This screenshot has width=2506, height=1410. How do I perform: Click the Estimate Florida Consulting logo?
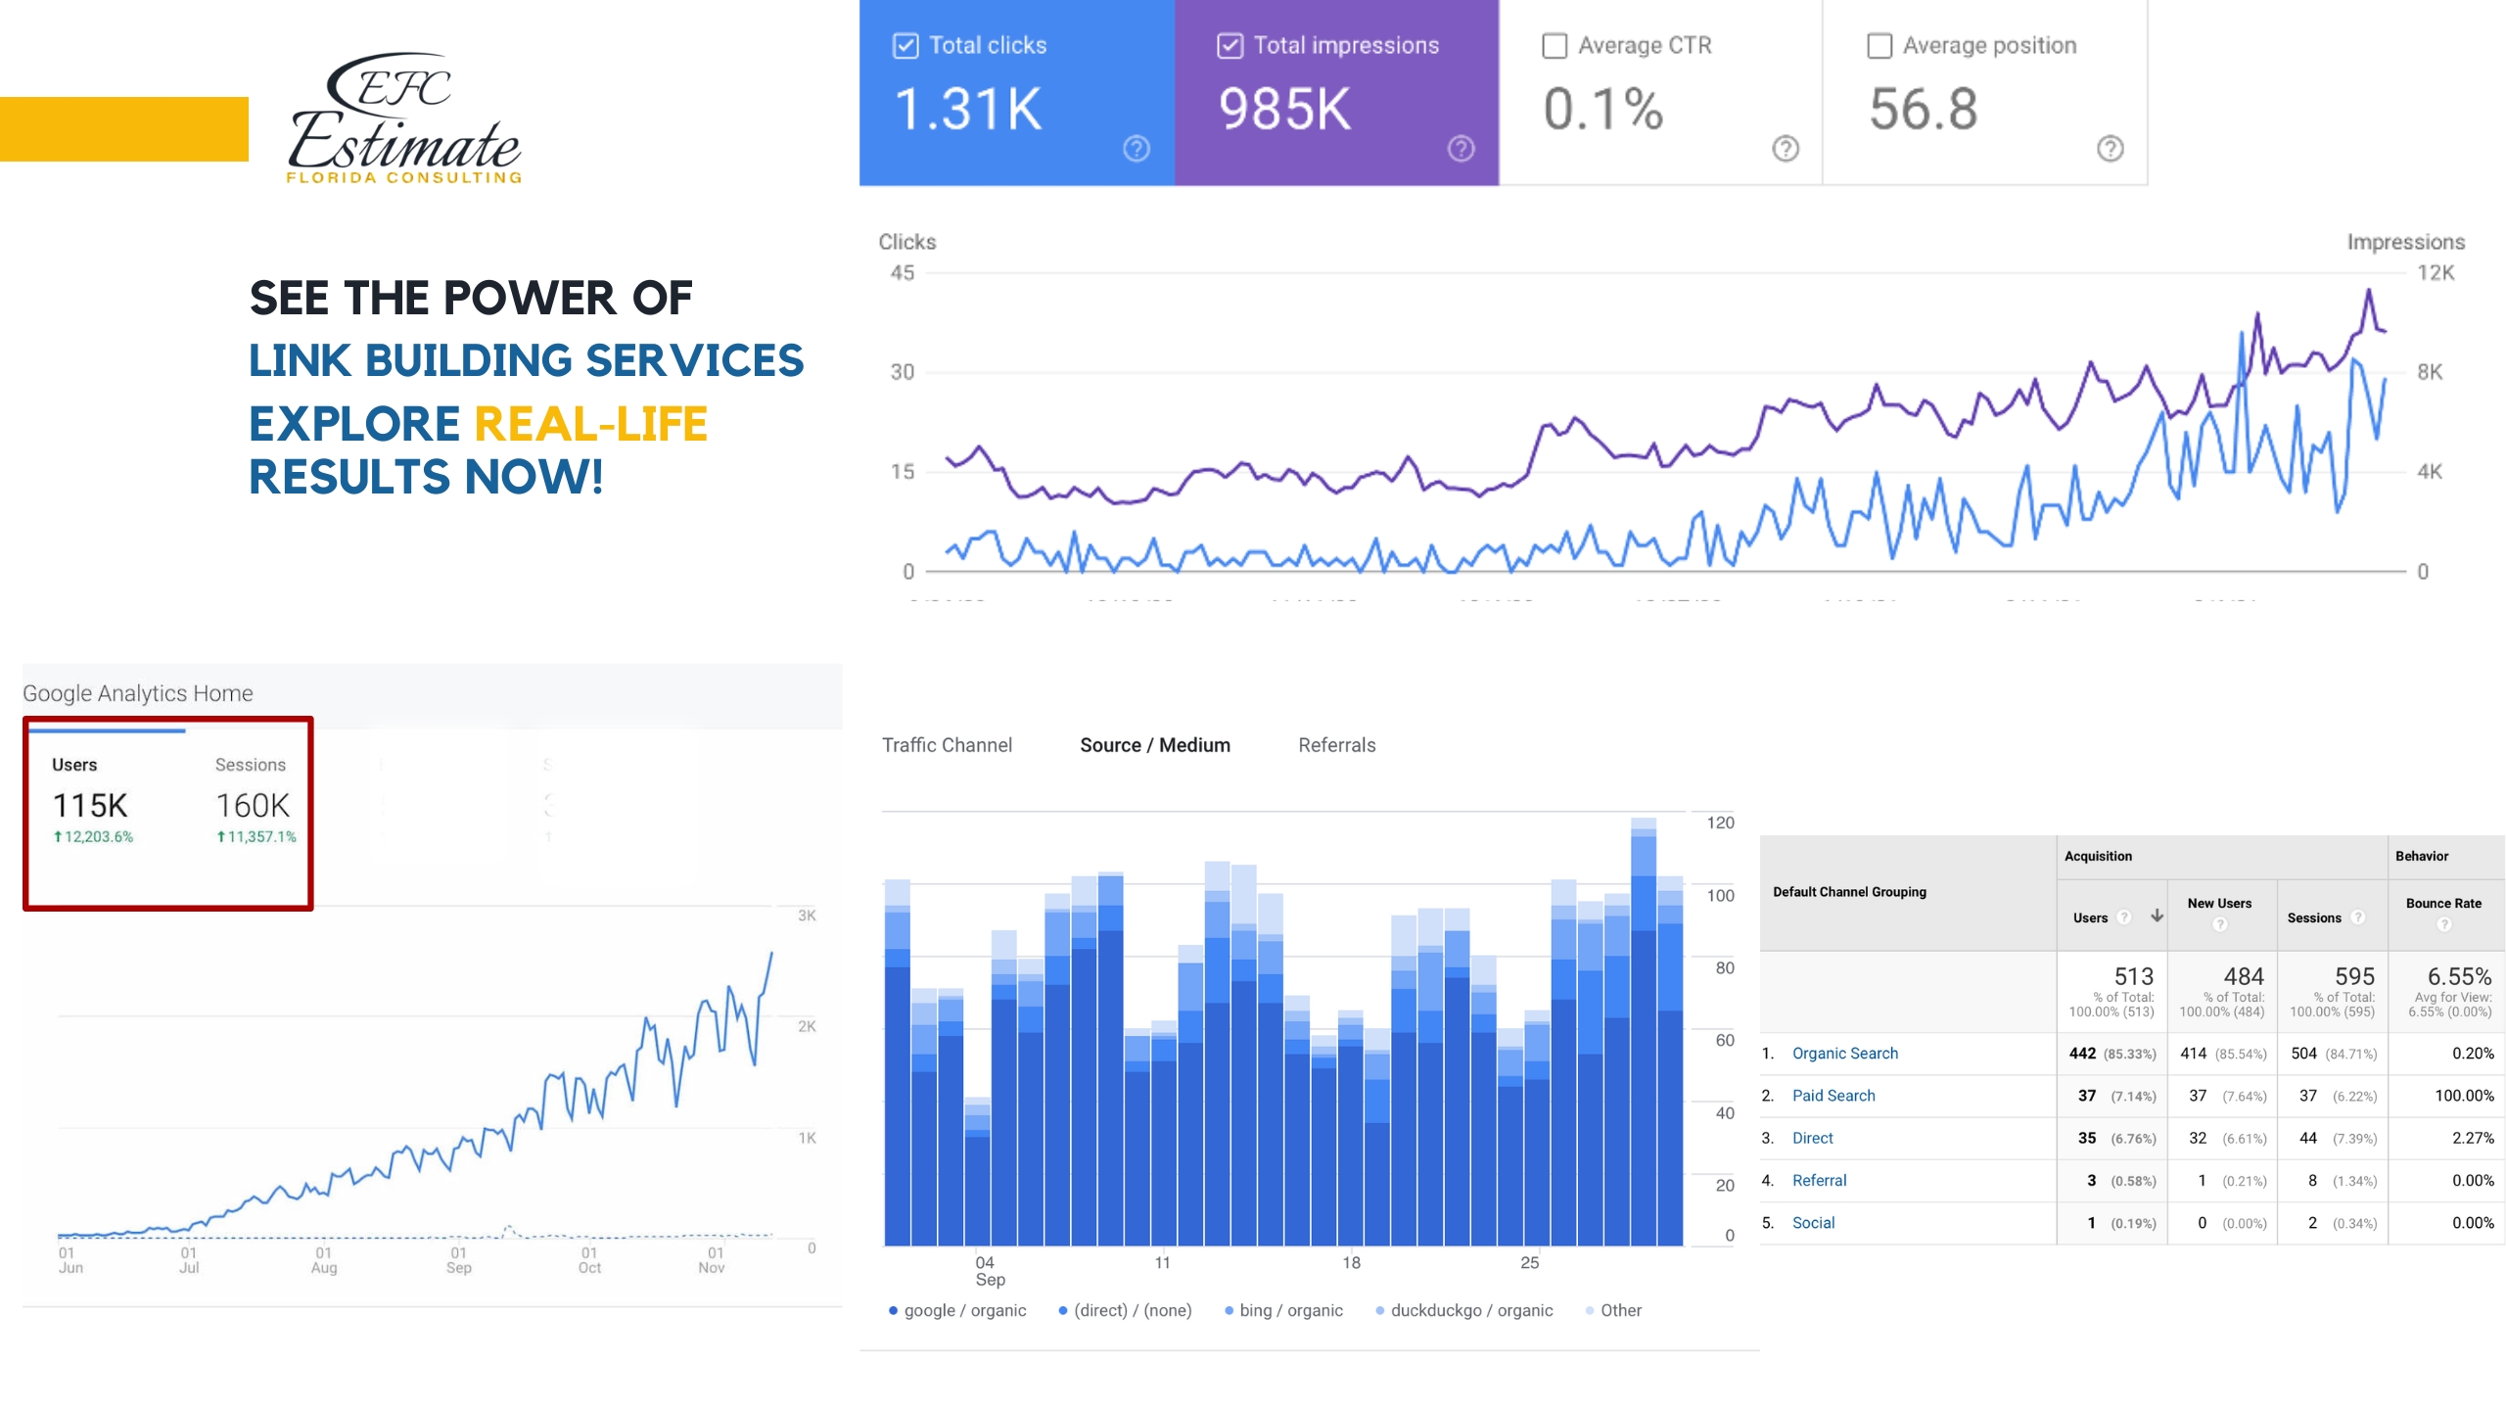[403, 117]
